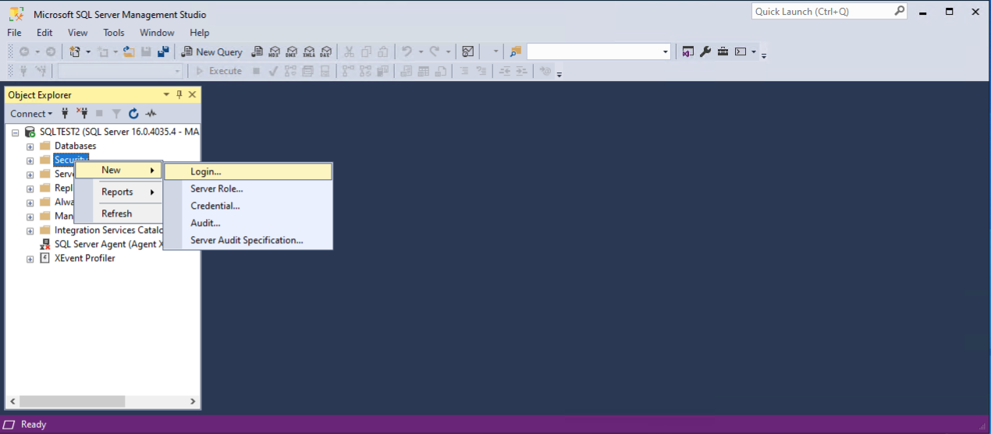Toggle the Object Explorer auto-hide pin
991x434 pixels.
179,94
